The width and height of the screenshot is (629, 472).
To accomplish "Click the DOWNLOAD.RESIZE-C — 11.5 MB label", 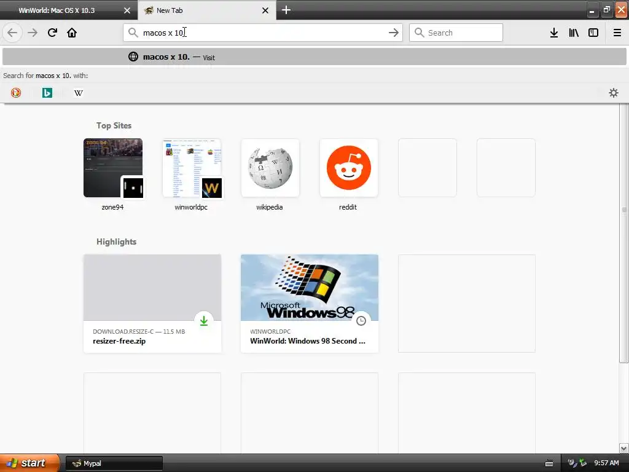I will [x=139, y=331].
